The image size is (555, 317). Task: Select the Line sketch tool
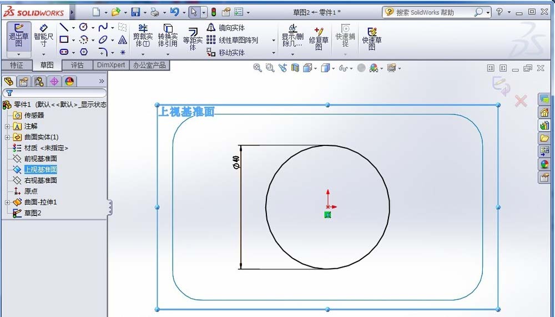[x=64, y=27]
